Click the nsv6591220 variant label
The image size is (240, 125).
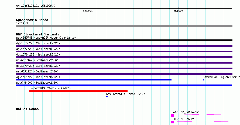pyautogui.click(x=37, y=71)
